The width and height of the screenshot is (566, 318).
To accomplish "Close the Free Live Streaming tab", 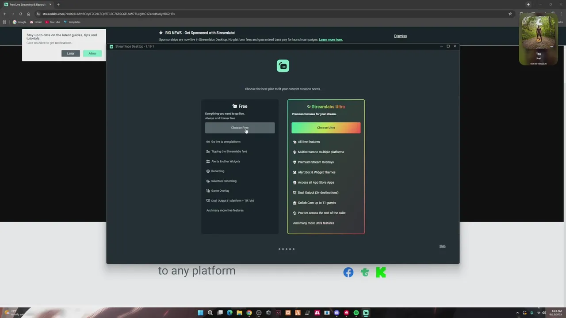I will pyautogui.click(x=50, y=4).
